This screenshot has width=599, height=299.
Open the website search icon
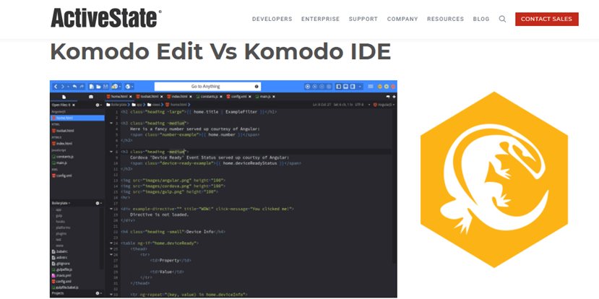point(502,19)
